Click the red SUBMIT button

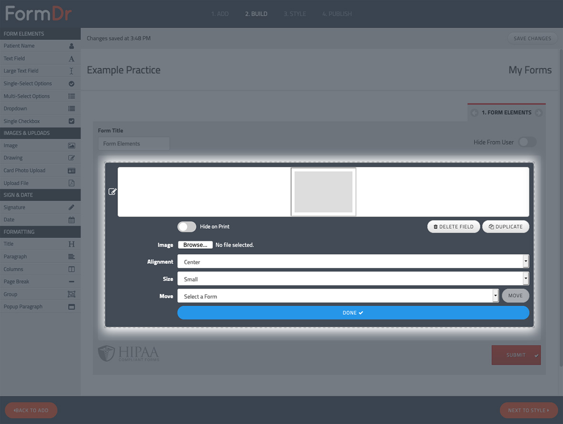tap(516, 355)
